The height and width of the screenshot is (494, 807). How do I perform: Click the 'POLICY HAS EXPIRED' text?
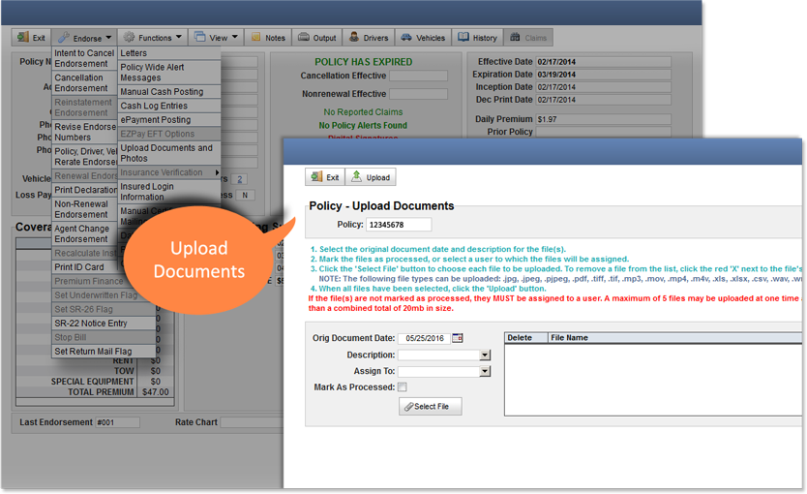click(364, 62)
